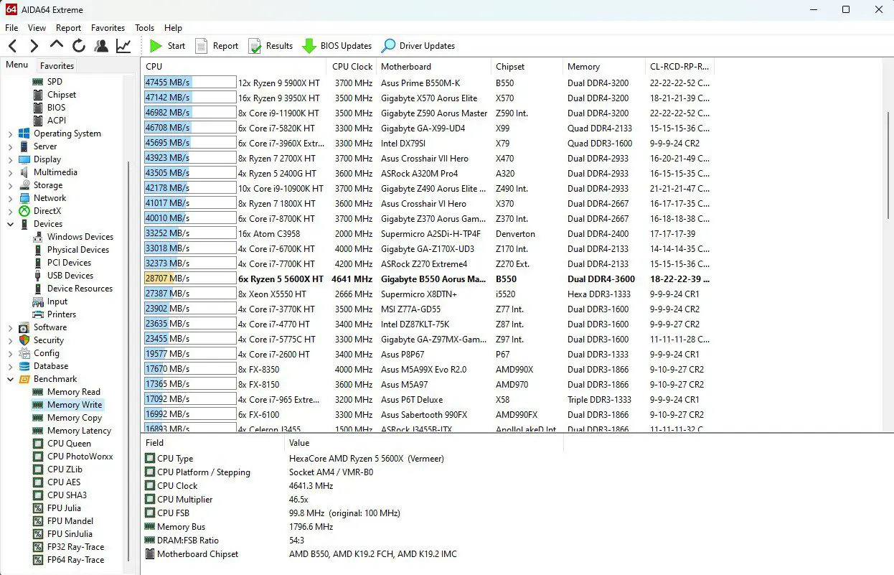Sort results by the Memory column header
The image size is (894, 575).
coord(603,67)
